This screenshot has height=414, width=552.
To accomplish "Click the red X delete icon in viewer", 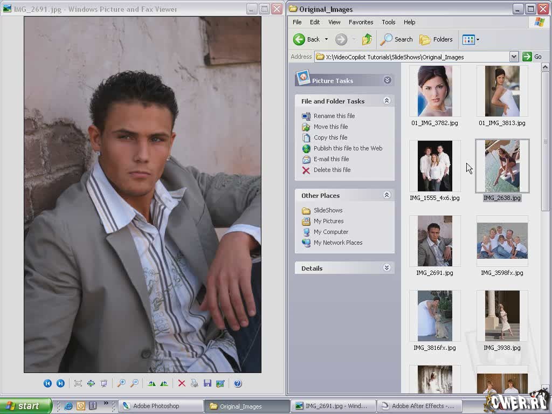I will 182,383.
